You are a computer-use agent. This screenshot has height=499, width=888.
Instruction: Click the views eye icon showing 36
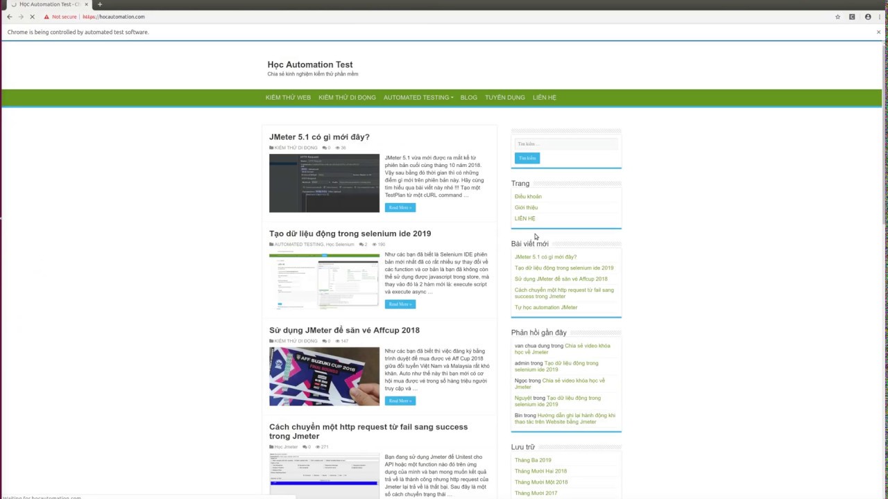point(338,148)
